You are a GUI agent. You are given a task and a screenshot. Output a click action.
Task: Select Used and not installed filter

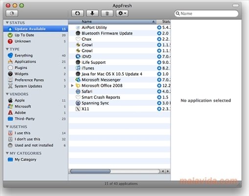[36, 145]
